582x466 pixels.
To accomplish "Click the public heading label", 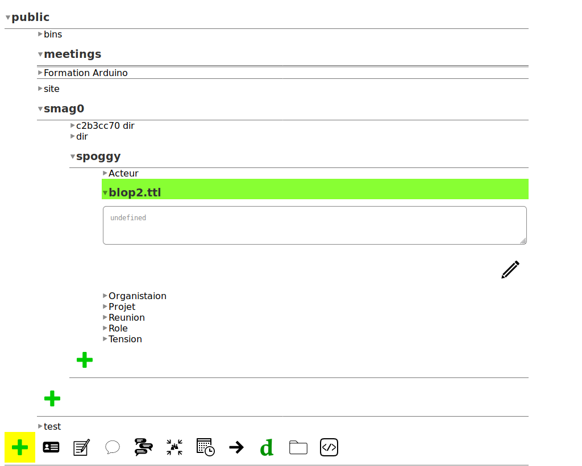I will point(31,17).
